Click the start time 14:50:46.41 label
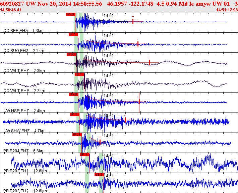 click(x=11, y=10)
